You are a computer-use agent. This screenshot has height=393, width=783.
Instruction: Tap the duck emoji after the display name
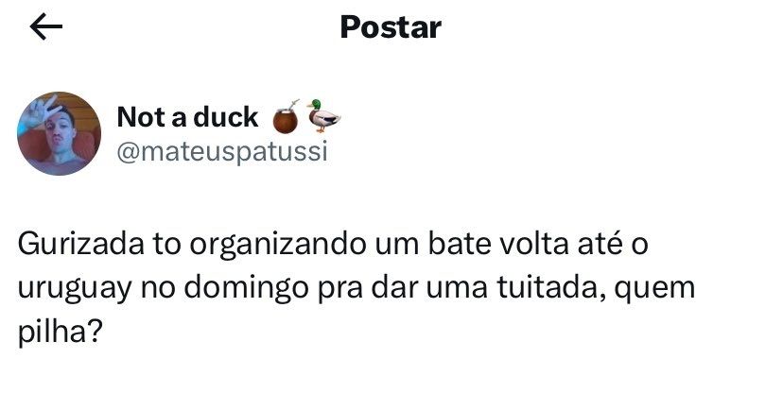coord(323,116)
